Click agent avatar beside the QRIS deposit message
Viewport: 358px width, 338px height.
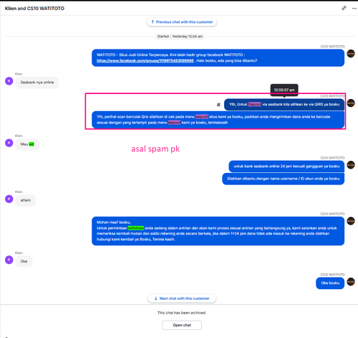(x=351, y=103)
